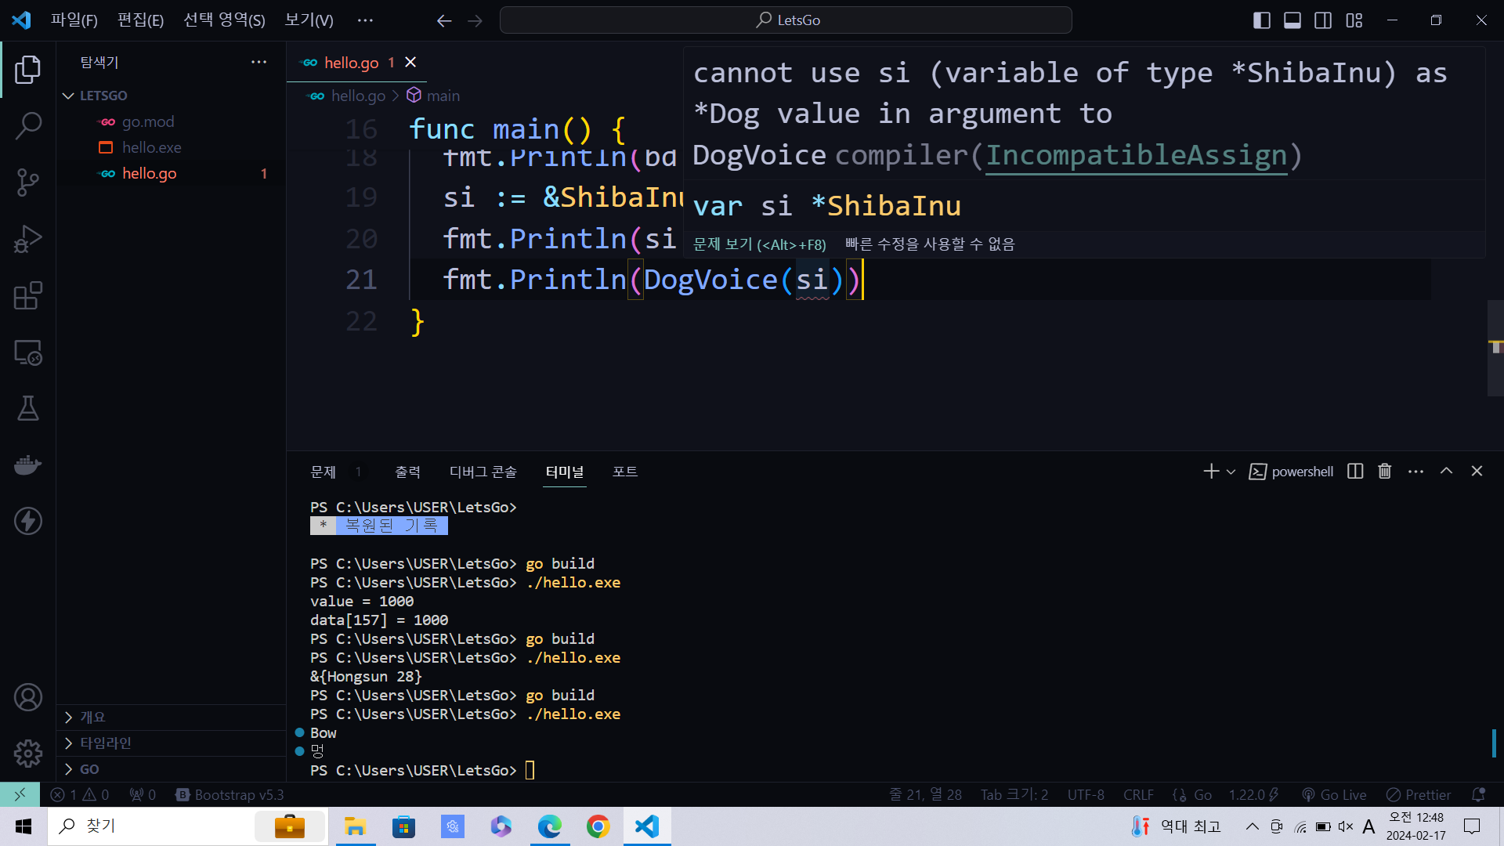Toggle secondary sidebar visibility
Image resolution: width=1504 pixels, height=846 pixels.
1323,20
